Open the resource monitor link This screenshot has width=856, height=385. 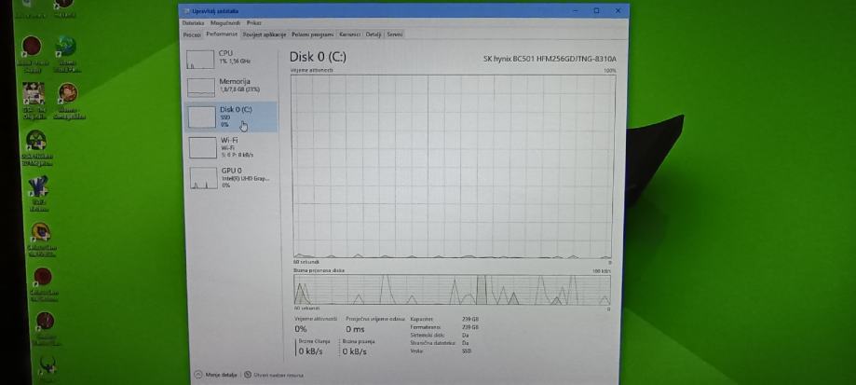point(279,375)
